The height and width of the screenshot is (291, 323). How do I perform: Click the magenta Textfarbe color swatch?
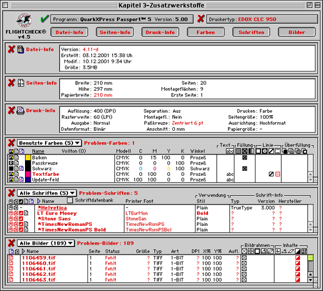tap(28, 174)
